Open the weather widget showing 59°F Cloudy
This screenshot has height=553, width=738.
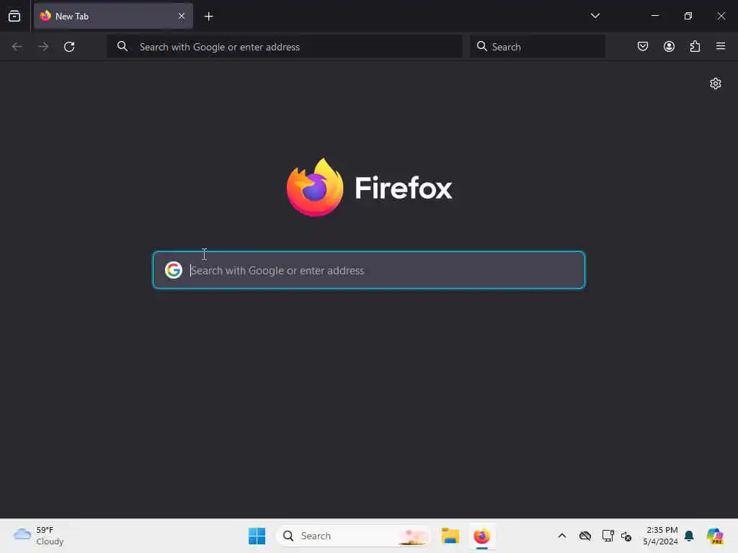coord(39,536)
